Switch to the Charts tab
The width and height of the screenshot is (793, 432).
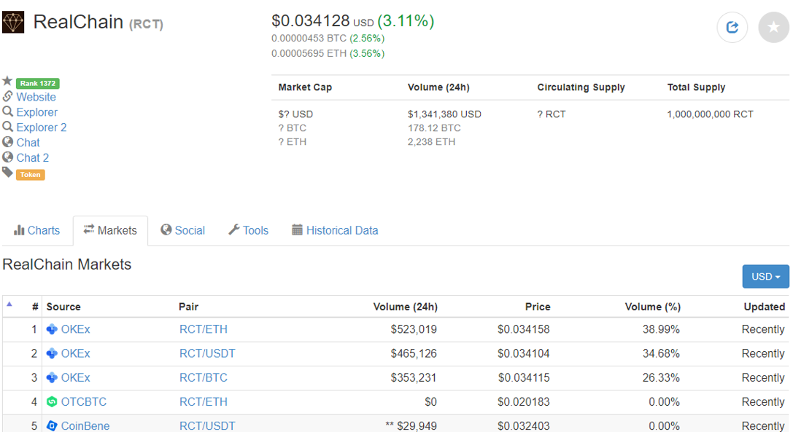pos(37,230)
